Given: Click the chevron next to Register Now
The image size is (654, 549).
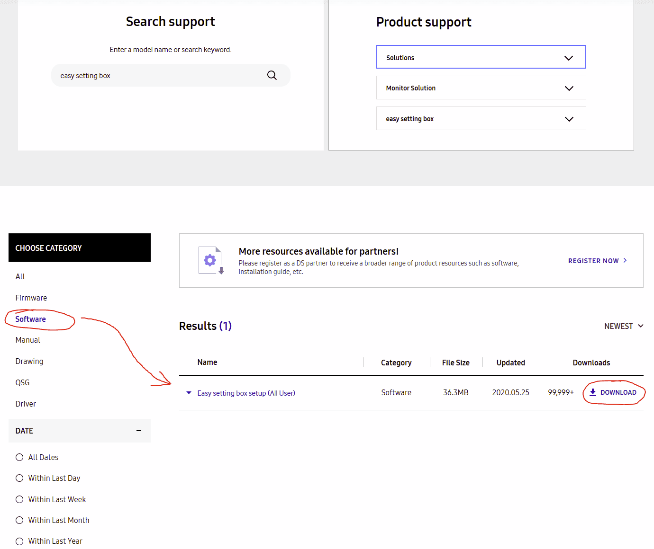Looking at the screenshot, I should pos(625,260).
